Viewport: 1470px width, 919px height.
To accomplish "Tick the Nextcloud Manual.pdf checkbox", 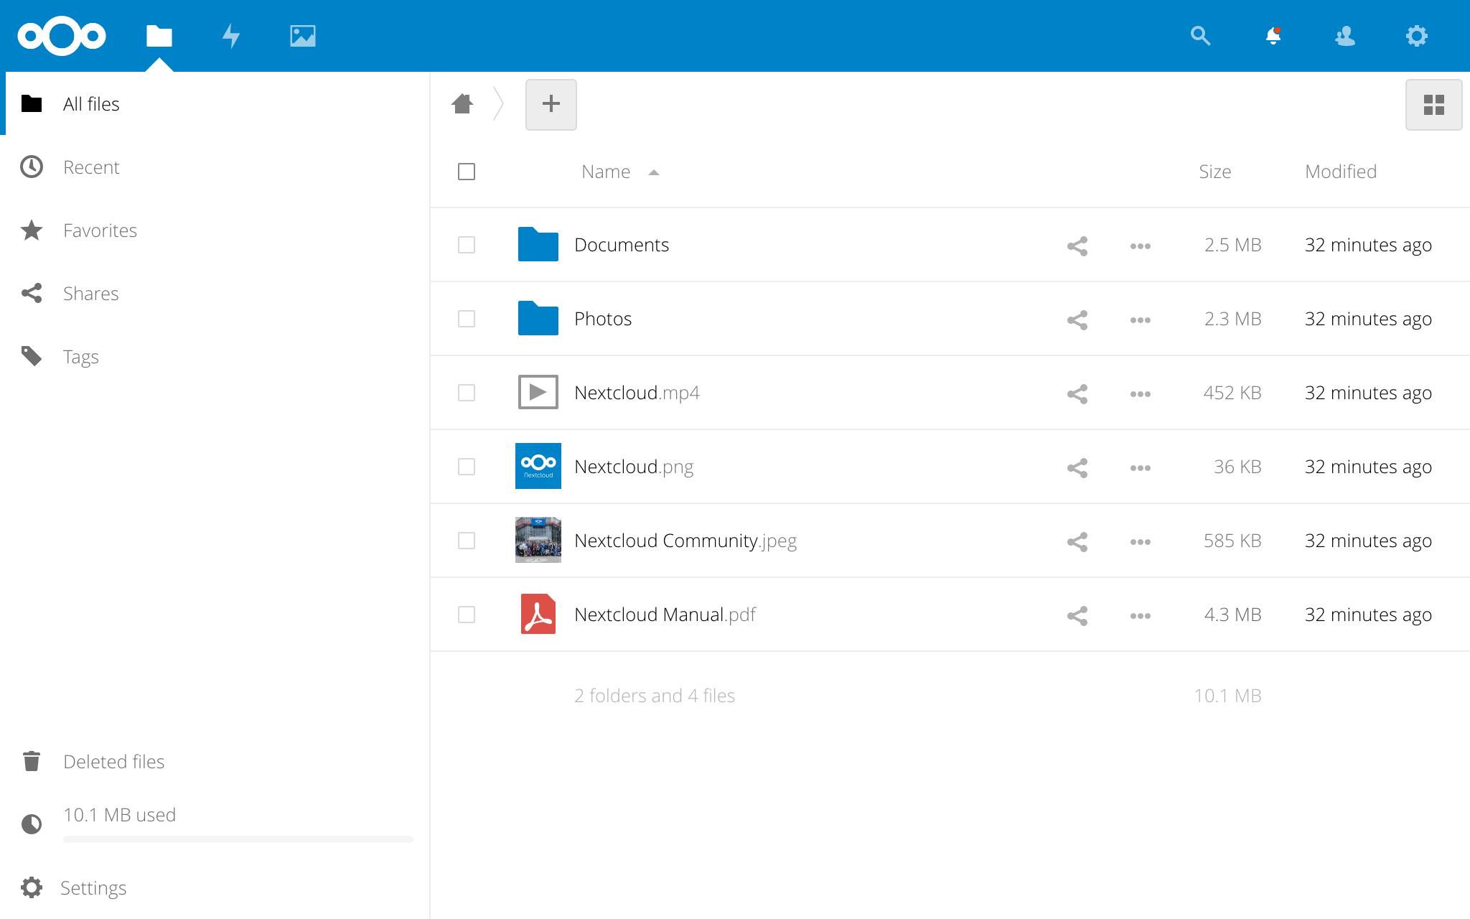I will tap(467, 615).
